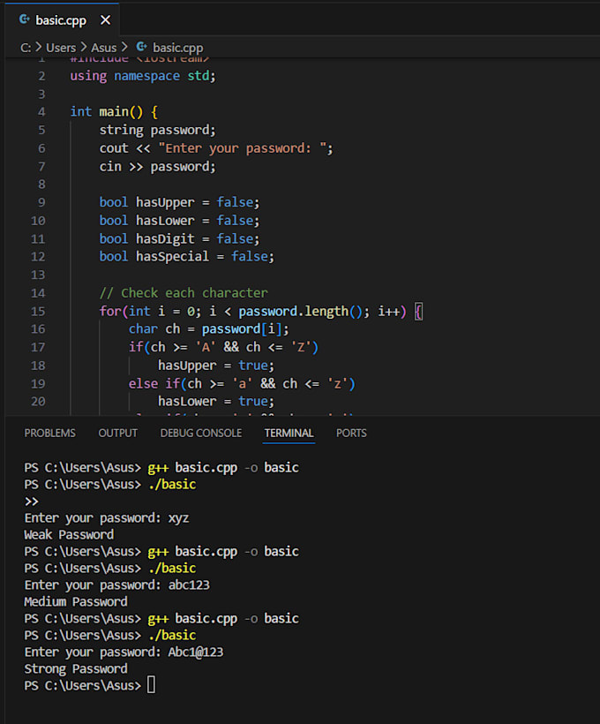
Task: Click the basic.cpp breadcrumb entry
Action: (177, 48)
